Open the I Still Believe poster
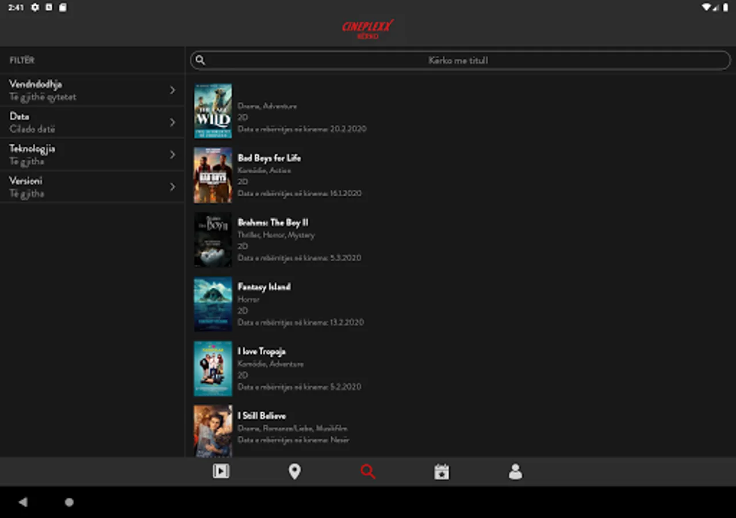 [x=213, y=431]
